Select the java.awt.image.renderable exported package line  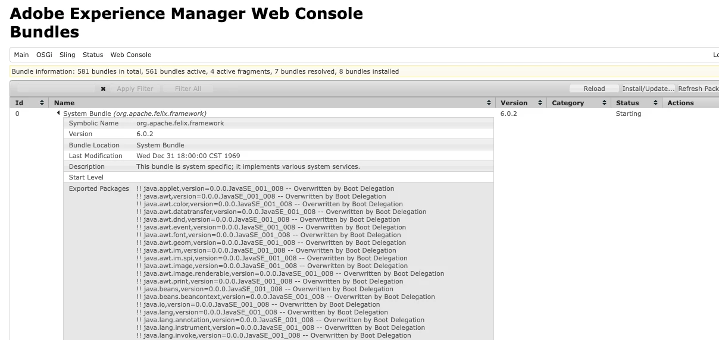[290, 273]
